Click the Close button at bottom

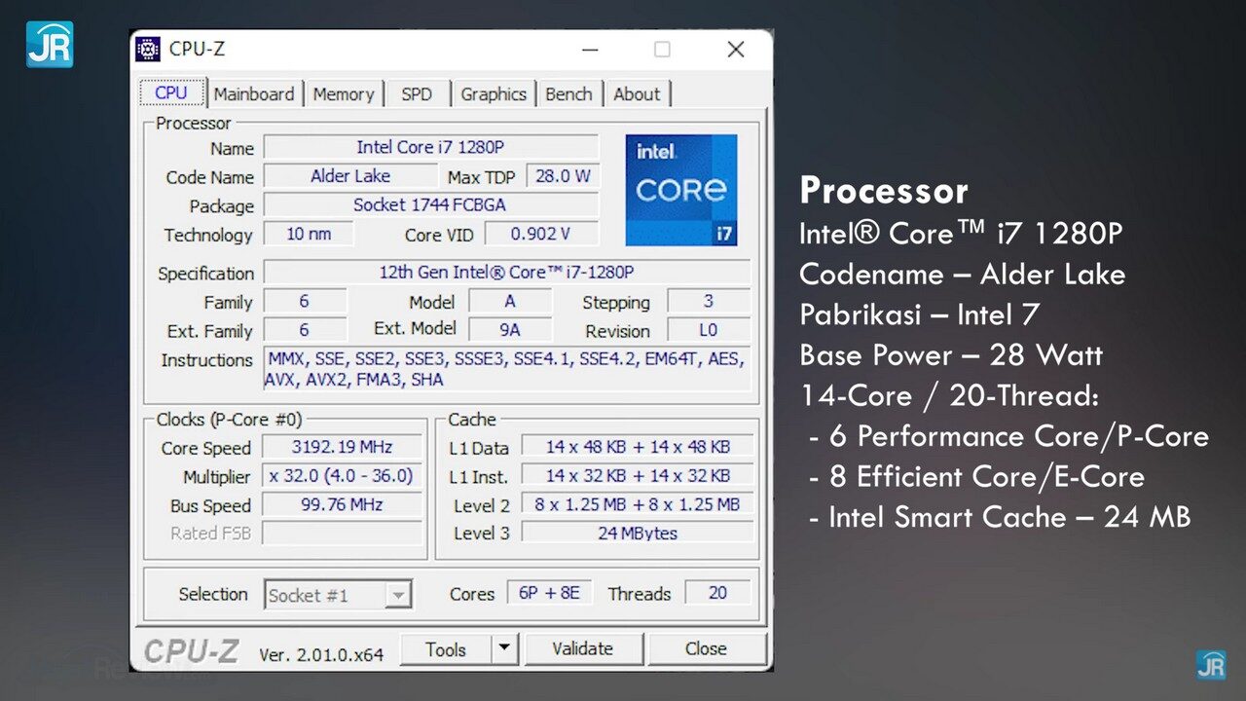pyautogui.click(x=706, y=648)
